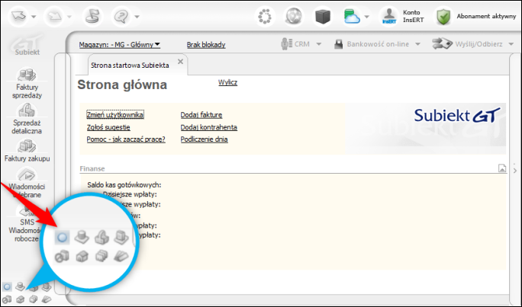Click the Saldo kas gotówkowych: label
Viewport: 522px width, 307px height.
coord(124,184)
